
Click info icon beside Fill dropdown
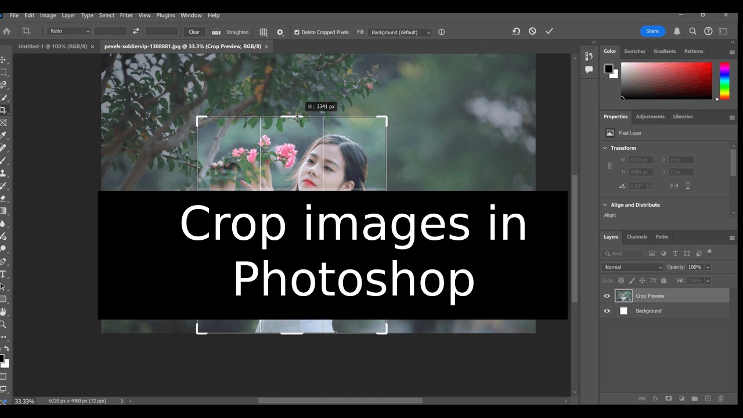[441, 32]
